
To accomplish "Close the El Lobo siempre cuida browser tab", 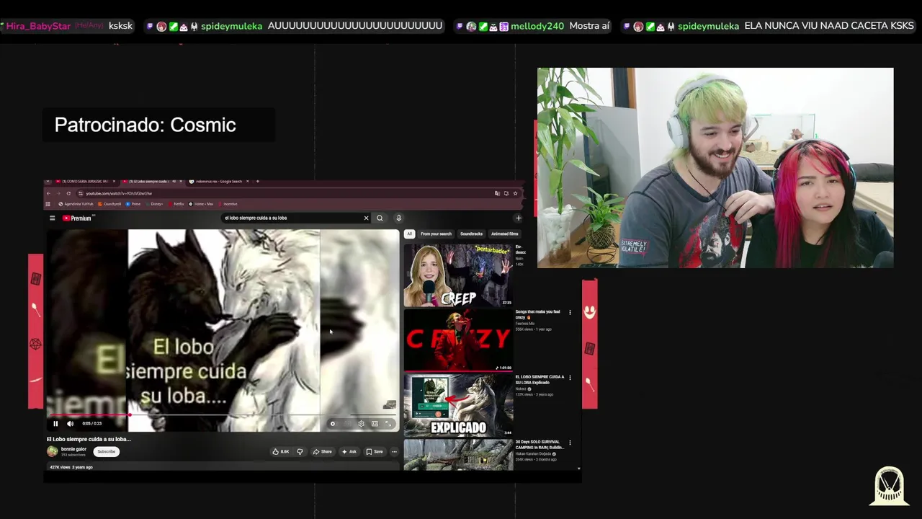I will click(181, 182).
